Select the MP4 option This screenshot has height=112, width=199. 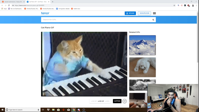tap(107, 101)
